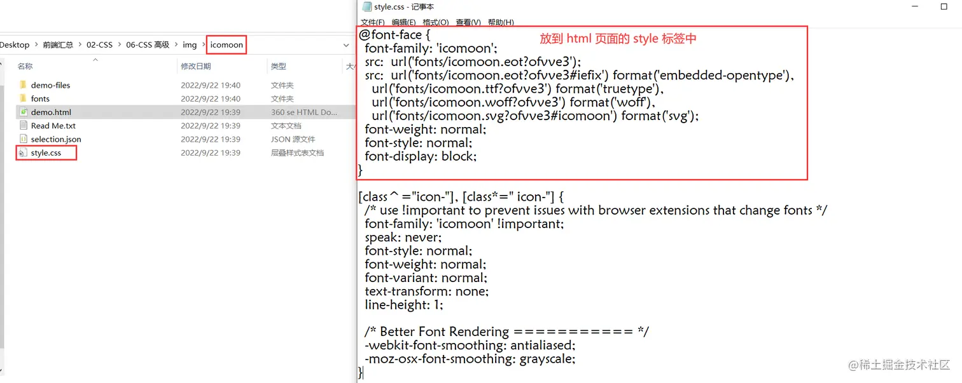
Task: Click the Better Font Rendering comment line
Action: coord(506,332)
